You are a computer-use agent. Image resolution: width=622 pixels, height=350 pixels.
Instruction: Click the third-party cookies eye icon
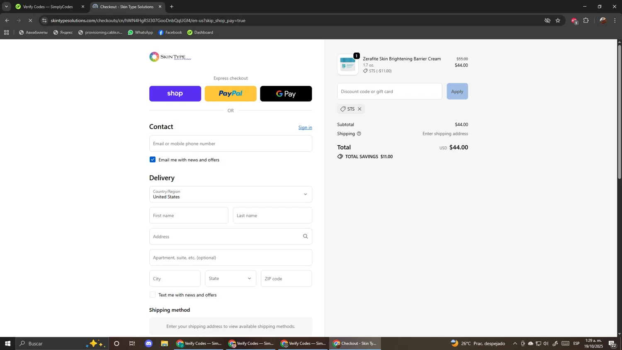[547, 20]
